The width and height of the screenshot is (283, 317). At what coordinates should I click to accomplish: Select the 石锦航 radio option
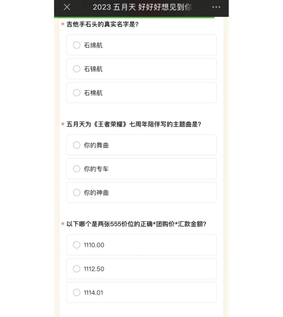point(77,69)
